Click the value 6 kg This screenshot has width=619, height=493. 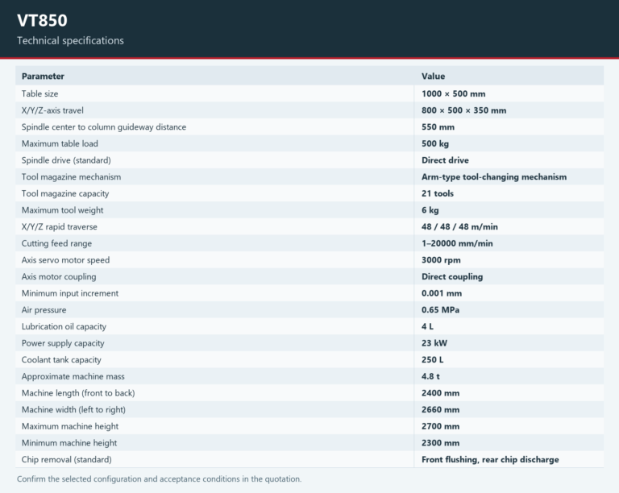point(430,210)
